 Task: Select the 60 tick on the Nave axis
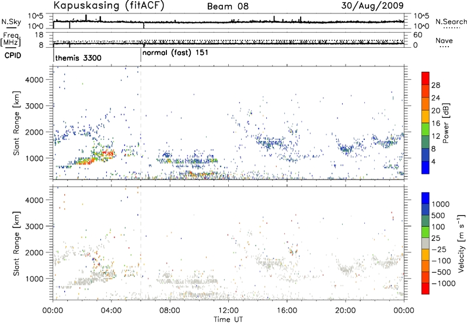tap(417, 35)
